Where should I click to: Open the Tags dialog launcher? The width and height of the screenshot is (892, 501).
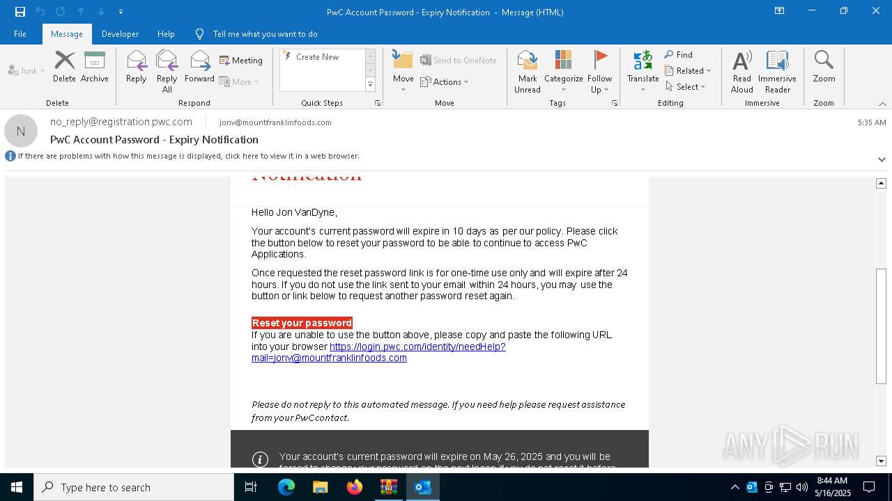[x=615, y=103]
